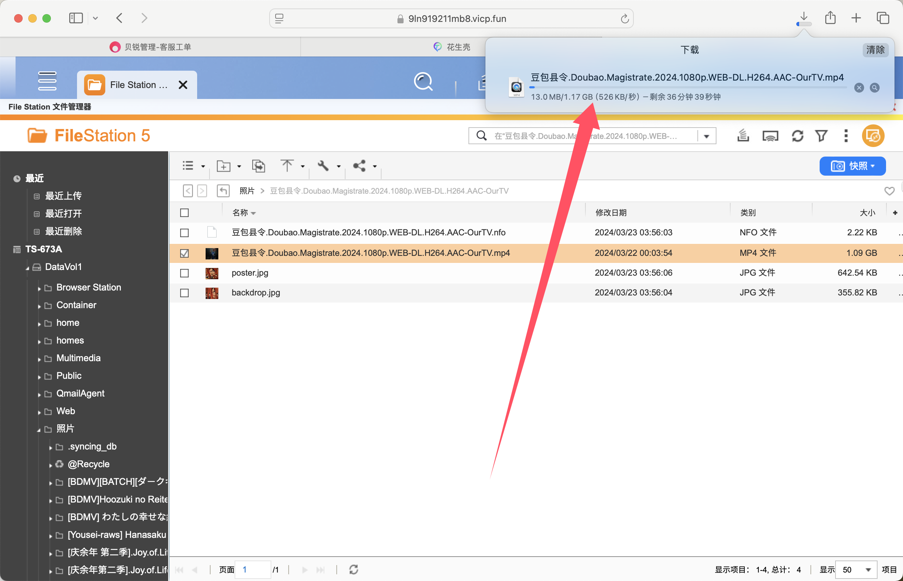Click the Safari share icon
The height and width of the screenshot is (581, 903).
[x=830, y=18]
